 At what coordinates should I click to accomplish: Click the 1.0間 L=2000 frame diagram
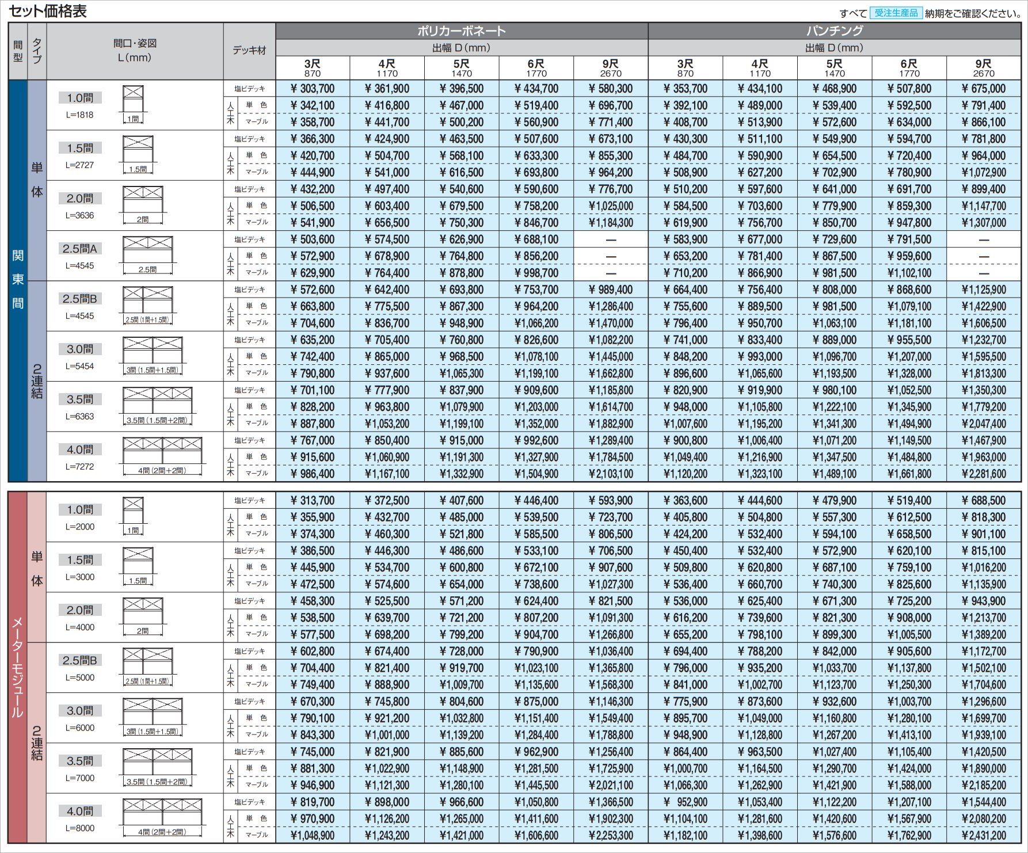click(133, 516)
